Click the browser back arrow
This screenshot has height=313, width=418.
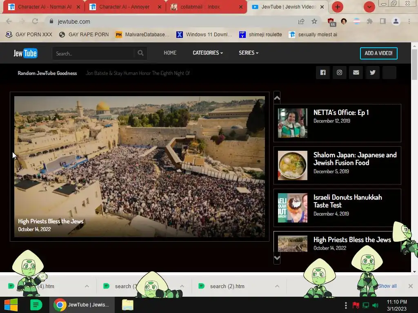(9, 22)
